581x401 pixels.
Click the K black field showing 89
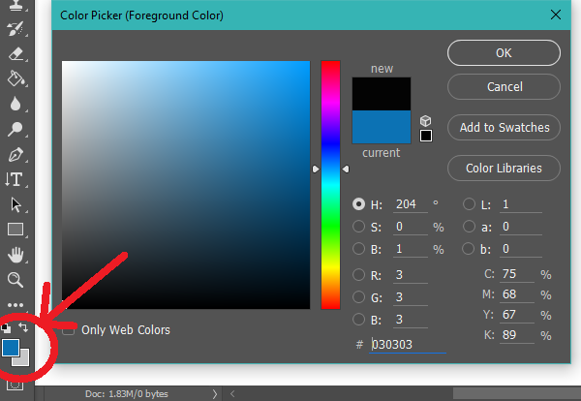pyautogui.click(x=517, y=335)
